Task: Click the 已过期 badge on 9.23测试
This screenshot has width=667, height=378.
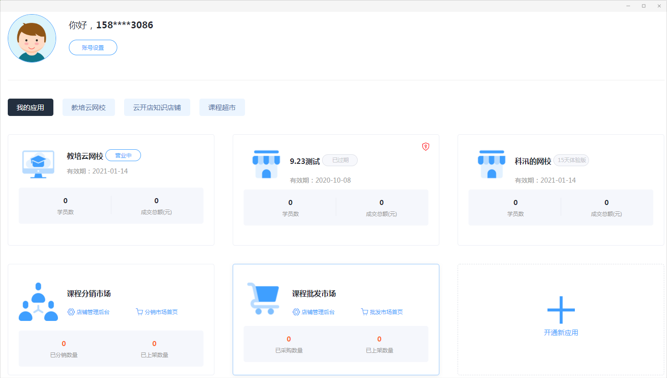Action: click(340, 160)
